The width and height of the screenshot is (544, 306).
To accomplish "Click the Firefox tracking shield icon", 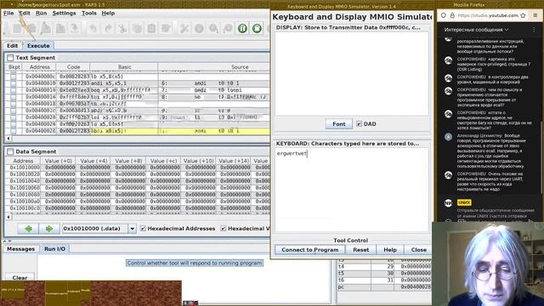I will [444, 15].
